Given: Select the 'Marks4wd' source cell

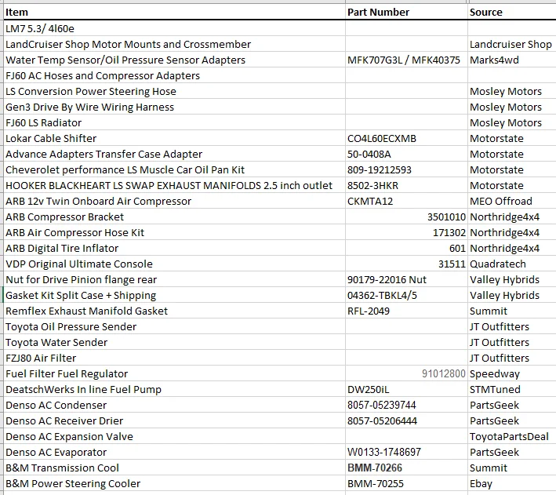Looking at the screenshot, I should tap(512, 60).
